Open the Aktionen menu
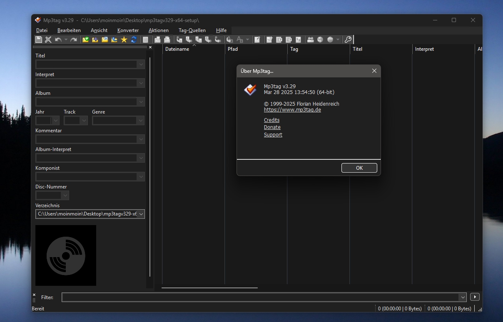 coord(159,30)
